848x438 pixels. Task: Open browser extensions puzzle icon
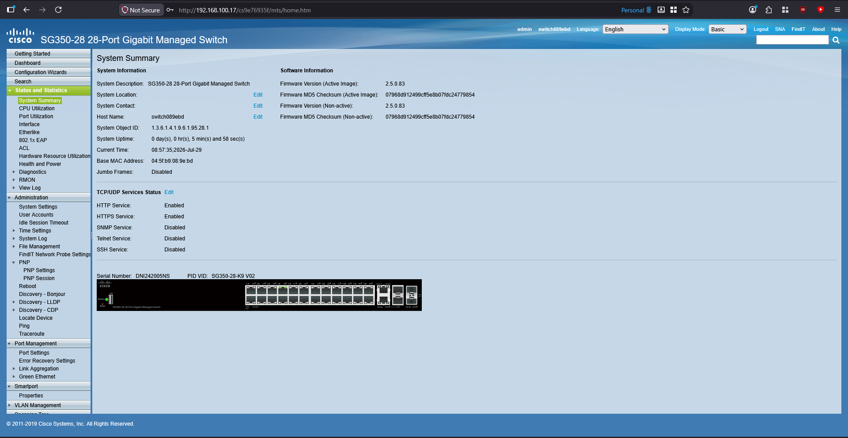(x=768, y=10)
